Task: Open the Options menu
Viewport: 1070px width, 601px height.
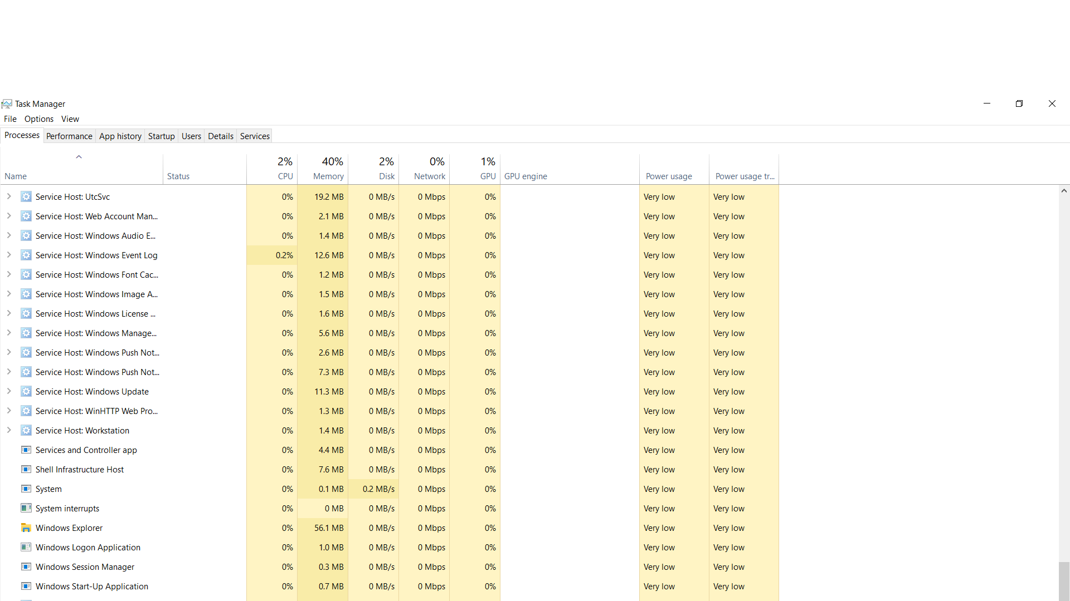Action: [39, 119]
